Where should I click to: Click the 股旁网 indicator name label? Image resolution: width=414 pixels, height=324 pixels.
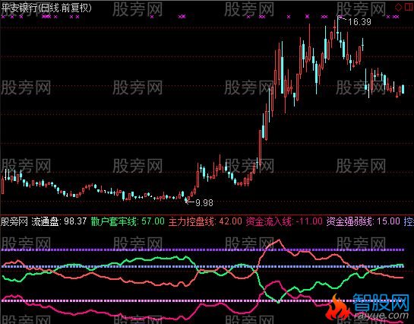coord(14,221)
